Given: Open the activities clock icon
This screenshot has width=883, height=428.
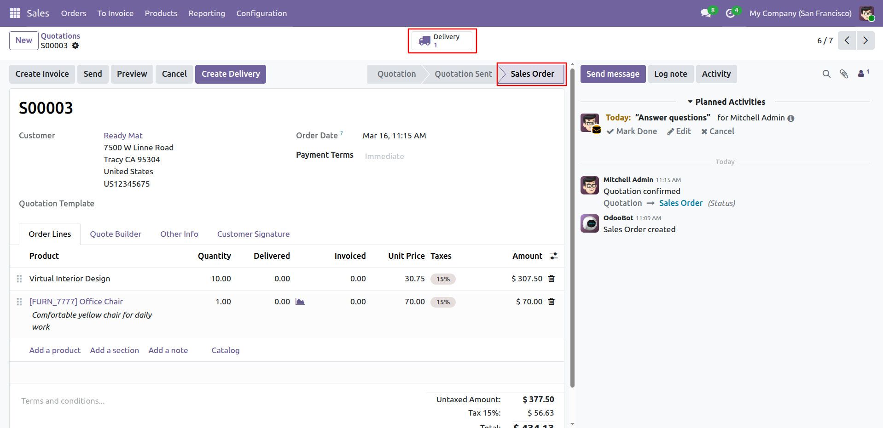Looking at the screenshot, I should [730, 13].
